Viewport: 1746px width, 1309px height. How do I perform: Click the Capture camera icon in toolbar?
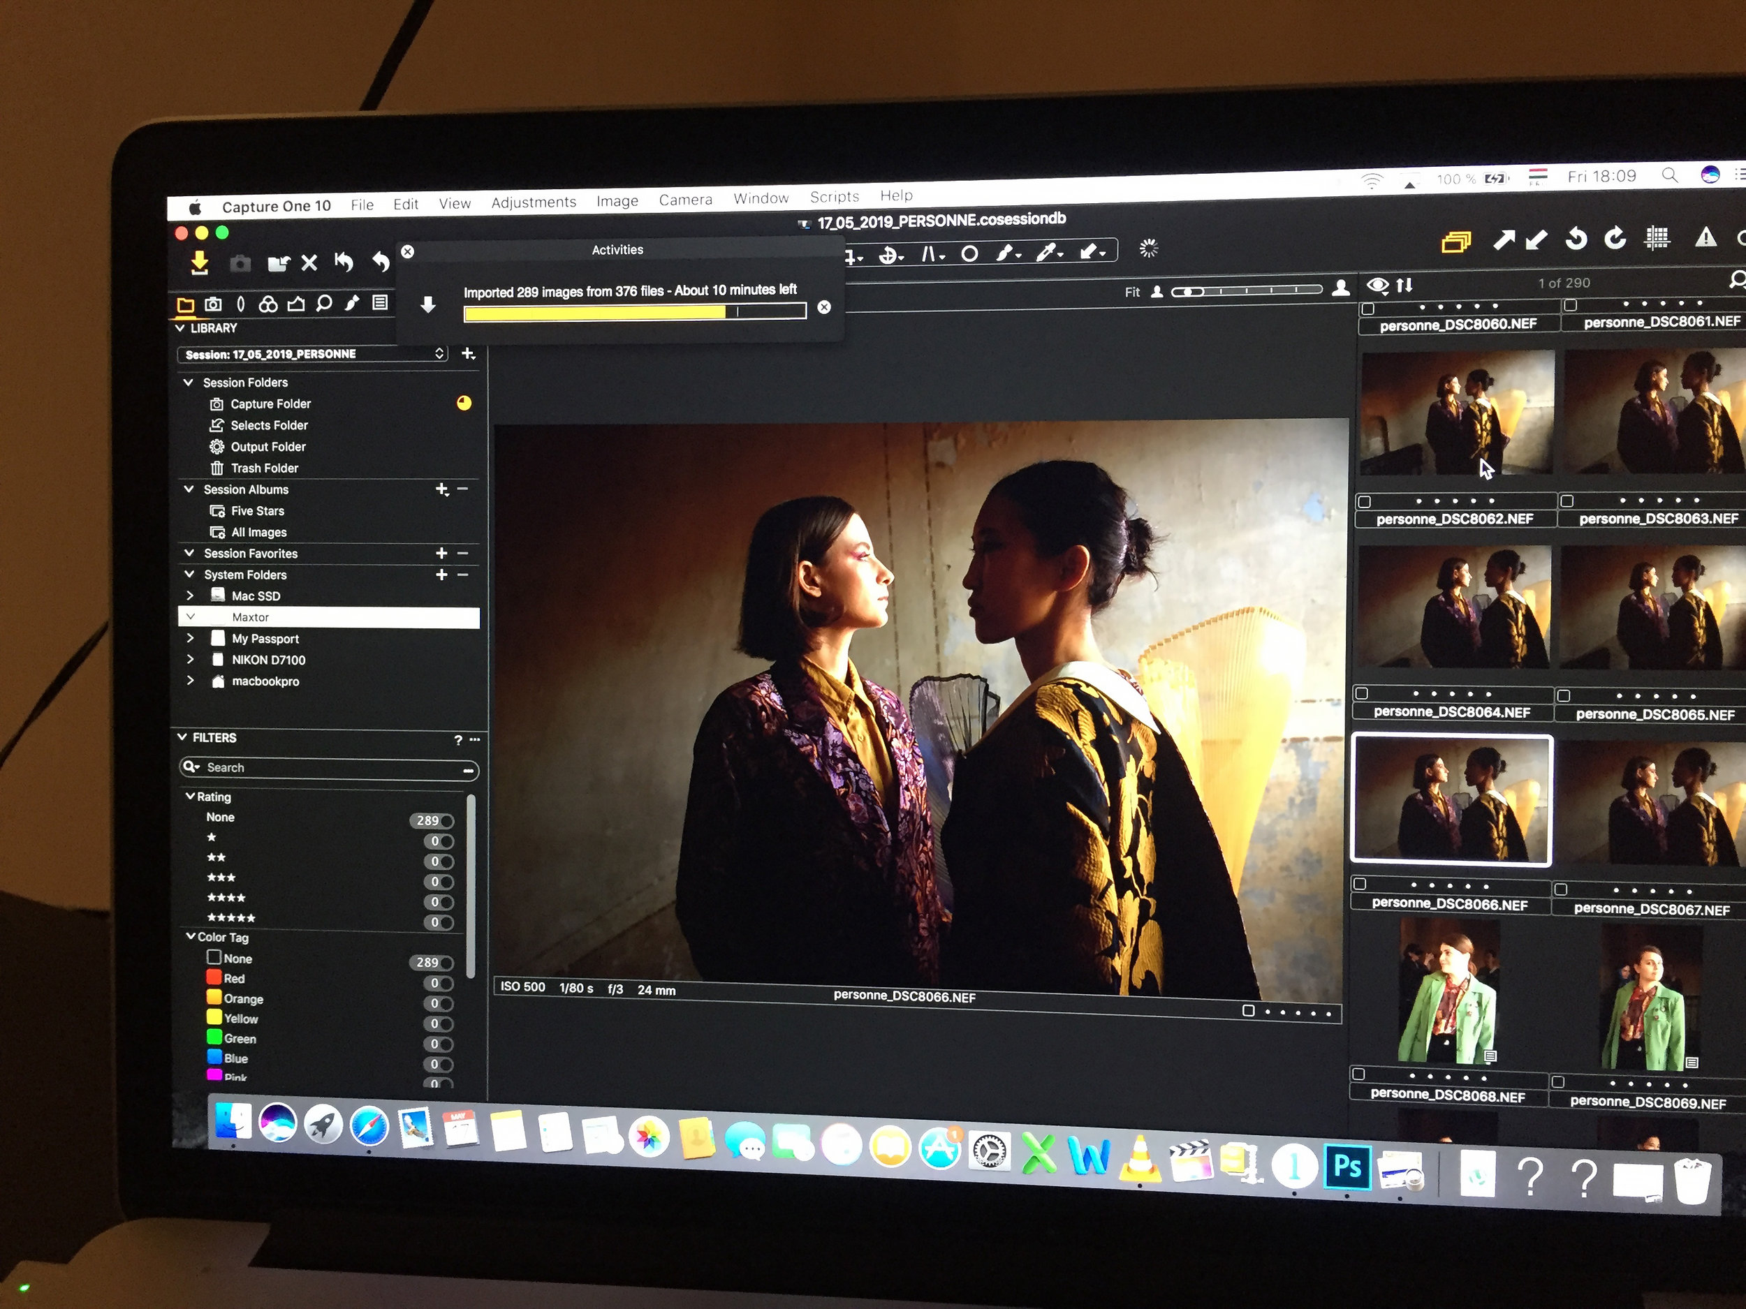pos(240,262)
